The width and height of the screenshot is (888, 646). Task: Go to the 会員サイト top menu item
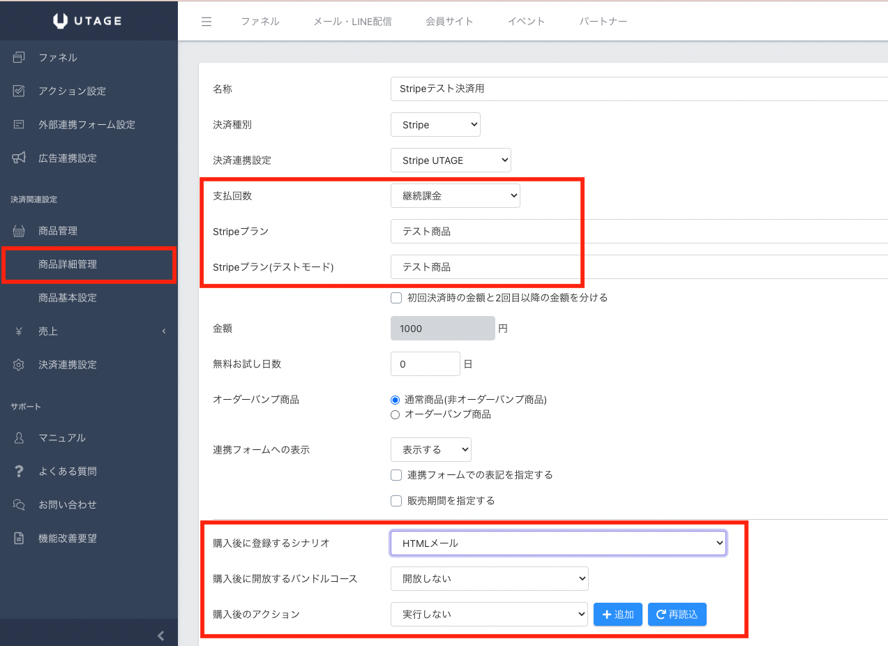[449, 22]
